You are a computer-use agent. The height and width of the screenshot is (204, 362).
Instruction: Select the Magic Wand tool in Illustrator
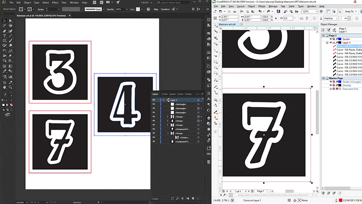pyautogui.click(x=4, y=26)
